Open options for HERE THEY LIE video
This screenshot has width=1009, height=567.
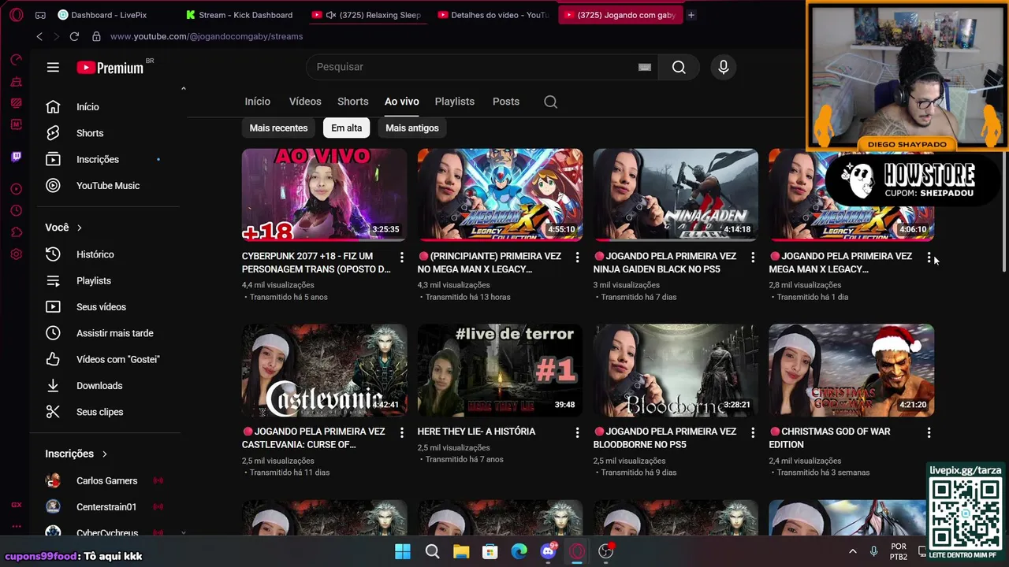[x=578, y=433]
